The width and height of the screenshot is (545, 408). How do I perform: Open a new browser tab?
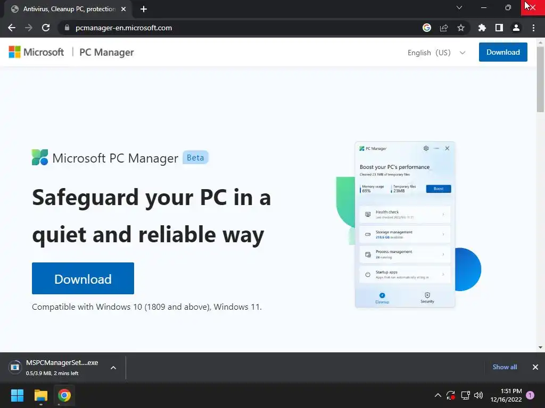coord(144,9)
